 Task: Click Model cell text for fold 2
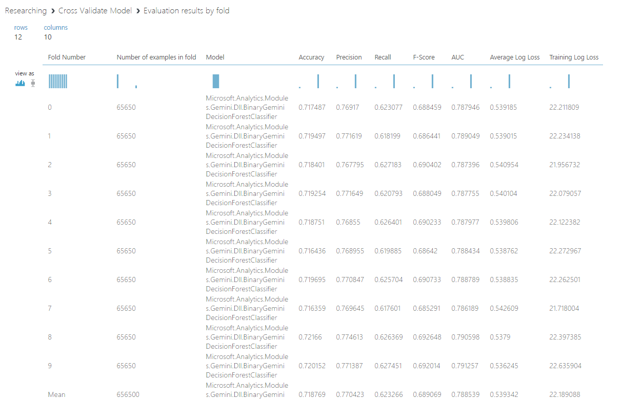(x=247, y=165)
